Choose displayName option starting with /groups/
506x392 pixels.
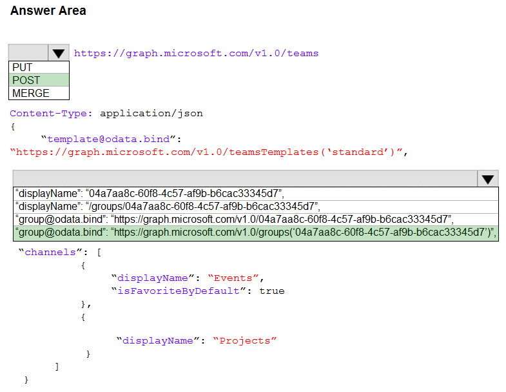[256, 207]
